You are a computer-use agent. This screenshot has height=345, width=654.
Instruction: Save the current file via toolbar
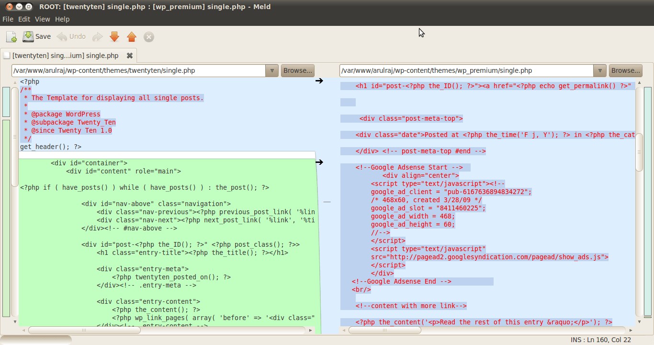(x=36, y=36)
